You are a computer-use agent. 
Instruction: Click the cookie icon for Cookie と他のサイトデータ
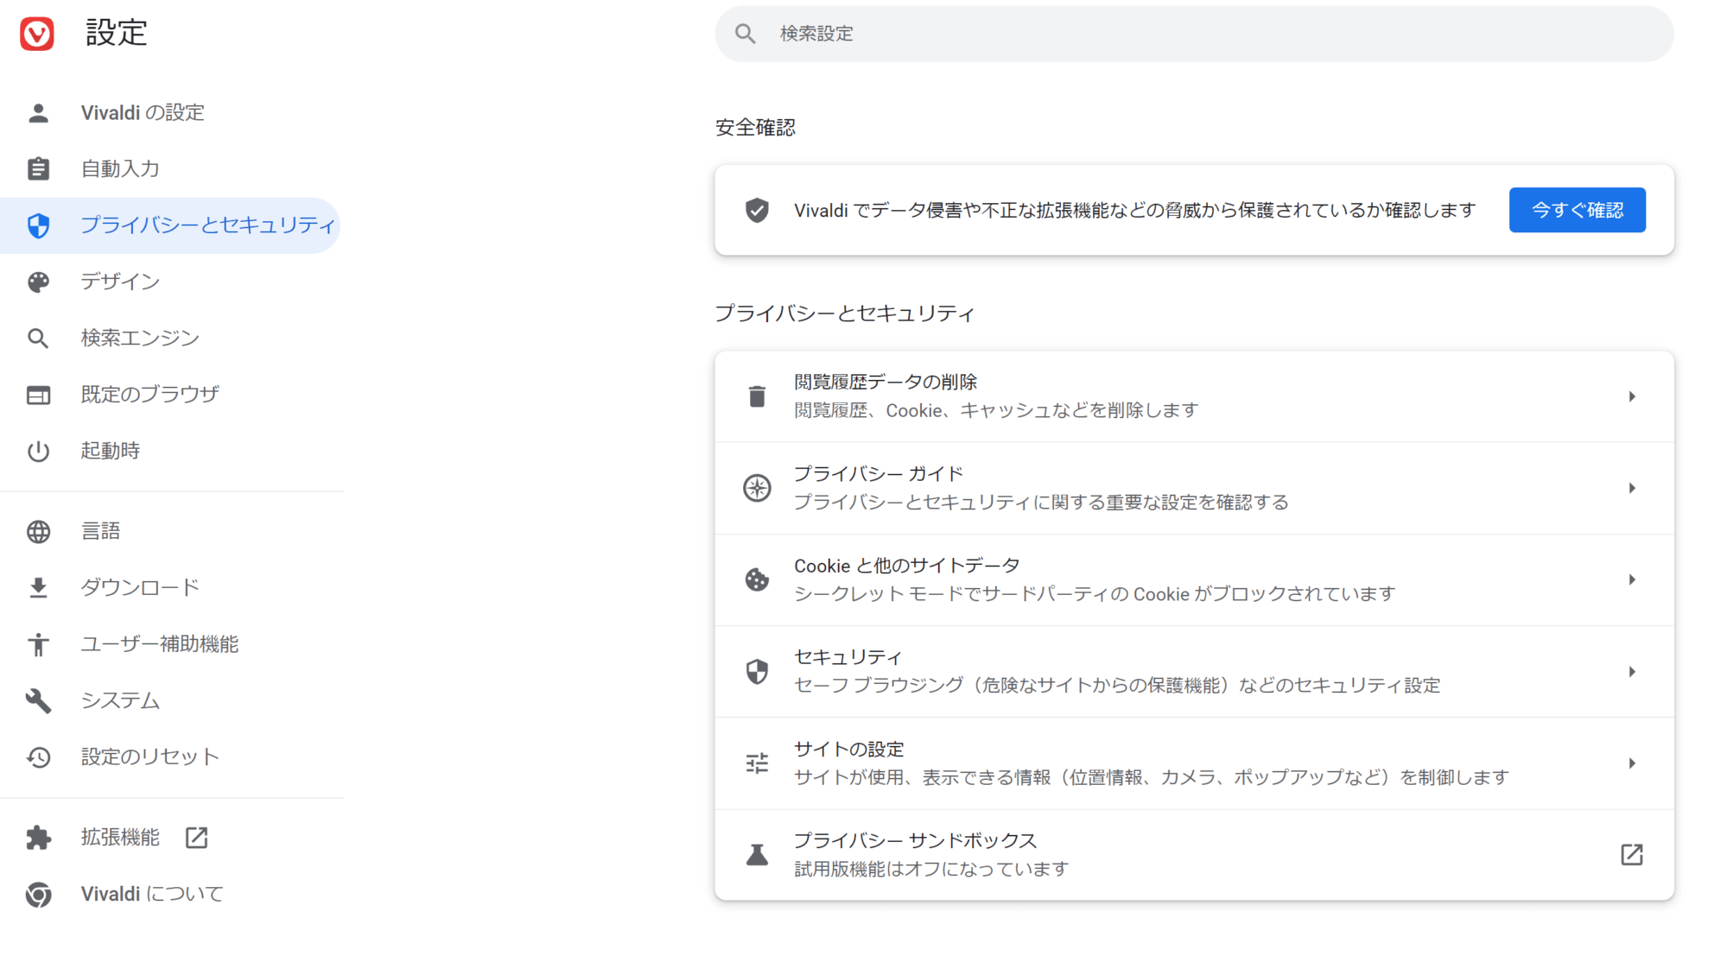[757, 579]
